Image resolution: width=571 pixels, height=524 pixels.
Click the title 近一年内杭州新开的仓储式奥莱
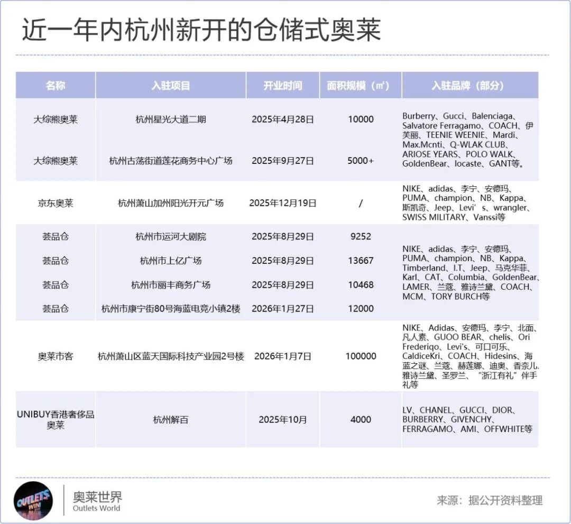point(201,30)
